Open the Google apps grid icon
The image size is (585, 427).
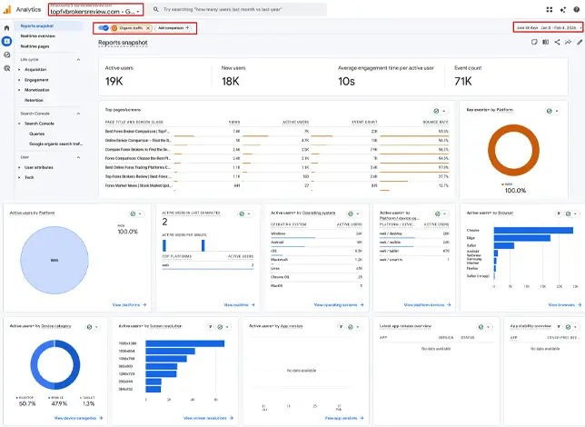pos(550,9)
